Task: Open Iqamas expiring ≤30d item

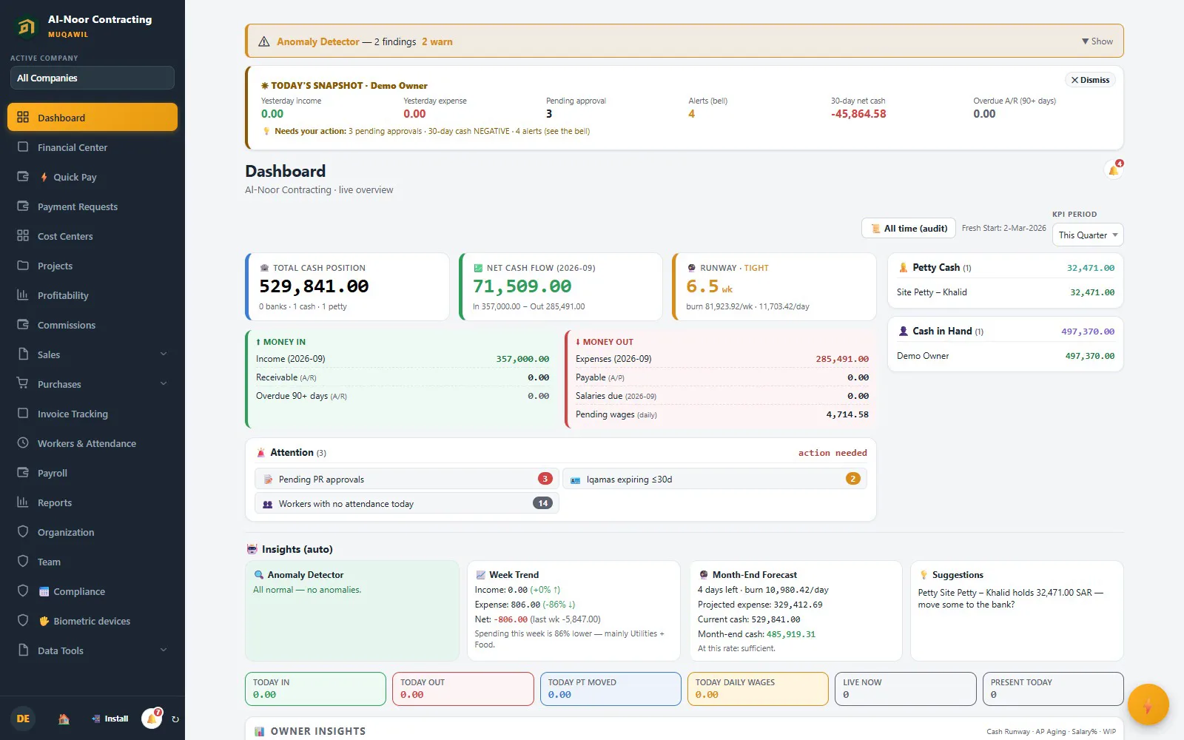Action: [715, 479]
